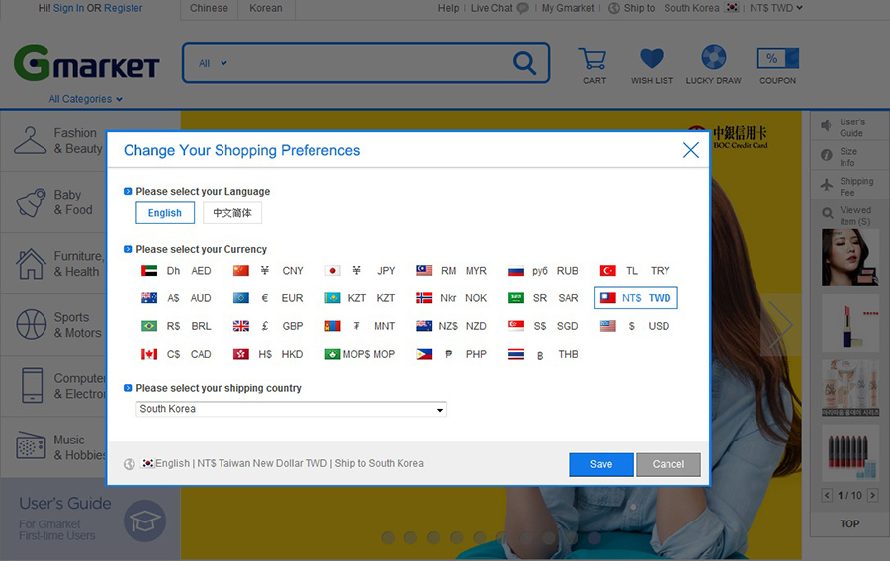Open Viewed items in right sidebar
The image size is (890, 561).
849,216
